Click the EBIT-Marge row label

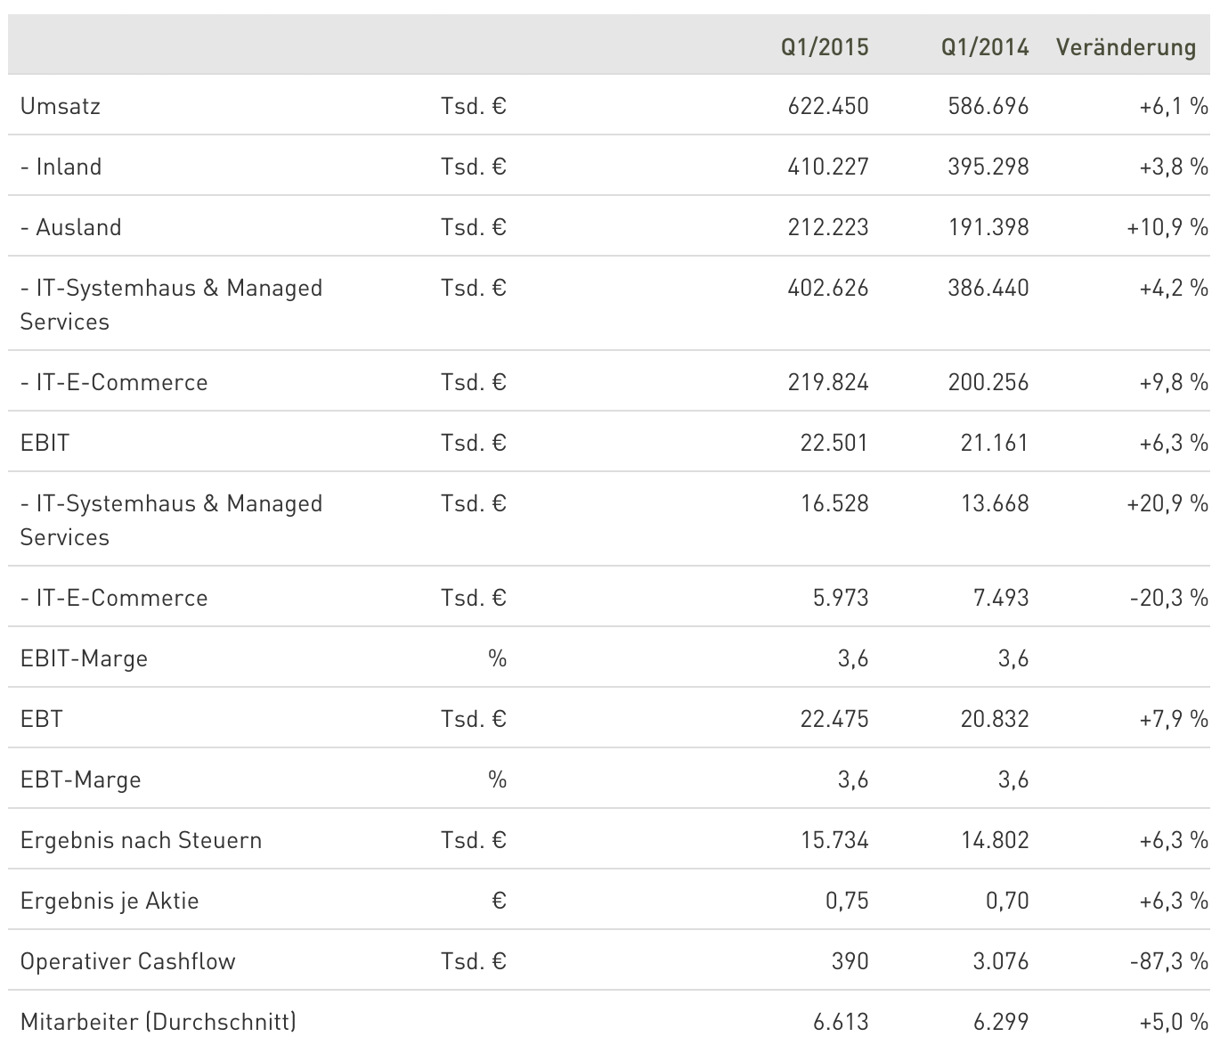84,659
